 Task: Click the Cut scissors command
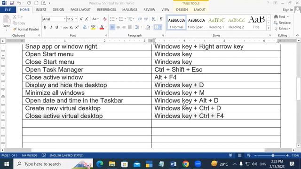coord(18,17)
